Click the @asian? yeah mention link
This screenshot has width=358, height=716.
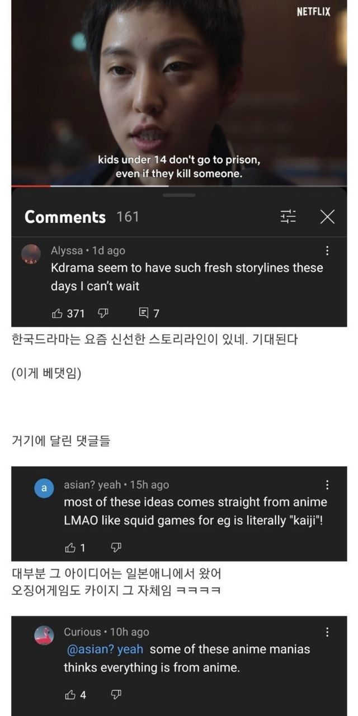point(105,649)
